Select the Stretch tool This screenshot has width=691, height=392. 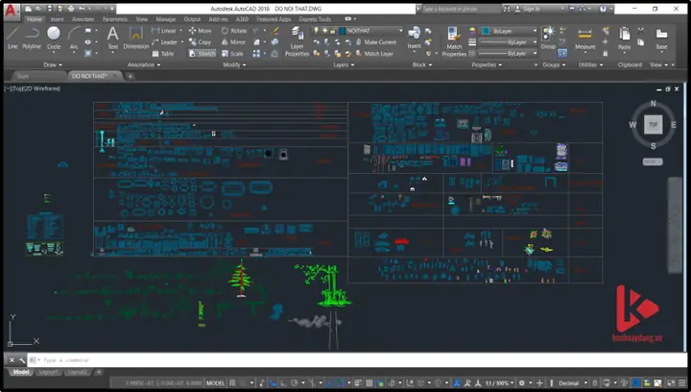coord(202,54)
